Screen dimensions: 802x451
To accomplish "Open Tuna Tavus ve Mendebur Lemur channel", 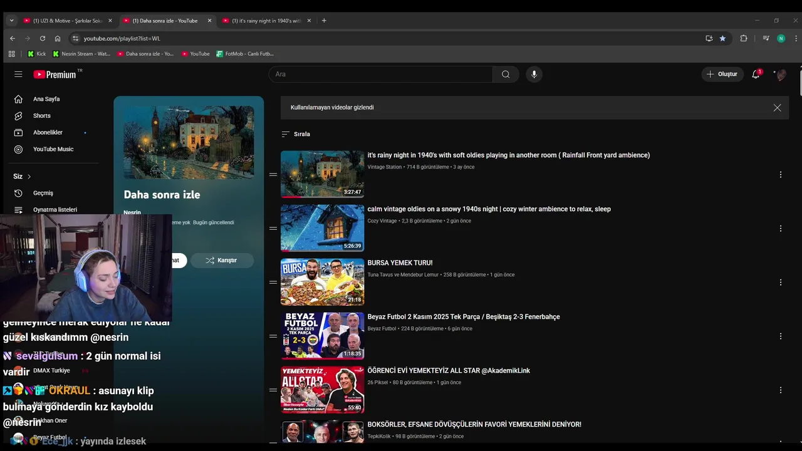I will (x=403, y=275).
